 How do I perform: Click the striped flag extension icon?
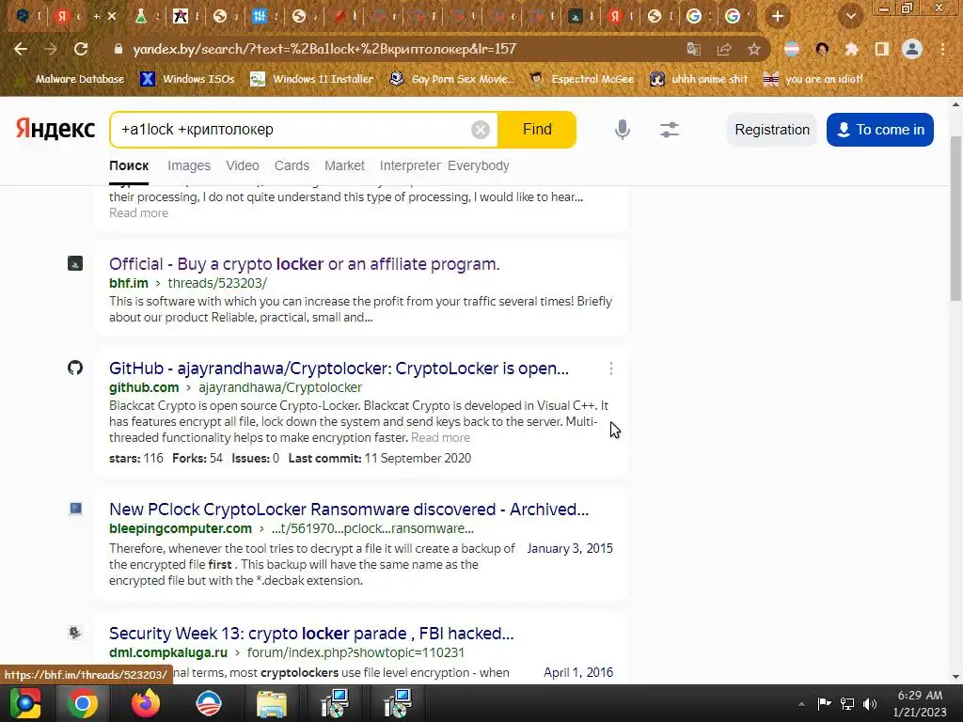point(792,49)
